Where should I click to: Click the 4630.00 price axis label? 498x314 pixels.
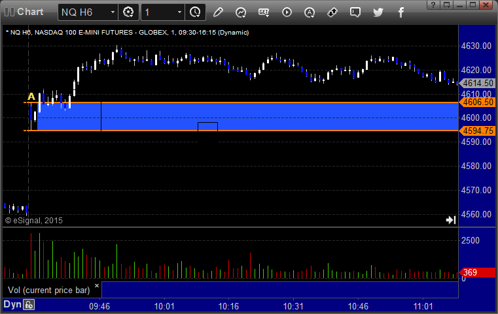[x=476, y=46]
